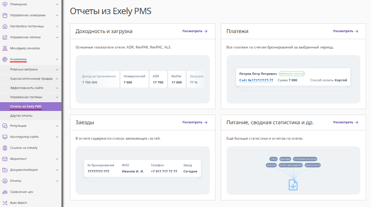Click the Способы оплаты tag

click(305, 159)
